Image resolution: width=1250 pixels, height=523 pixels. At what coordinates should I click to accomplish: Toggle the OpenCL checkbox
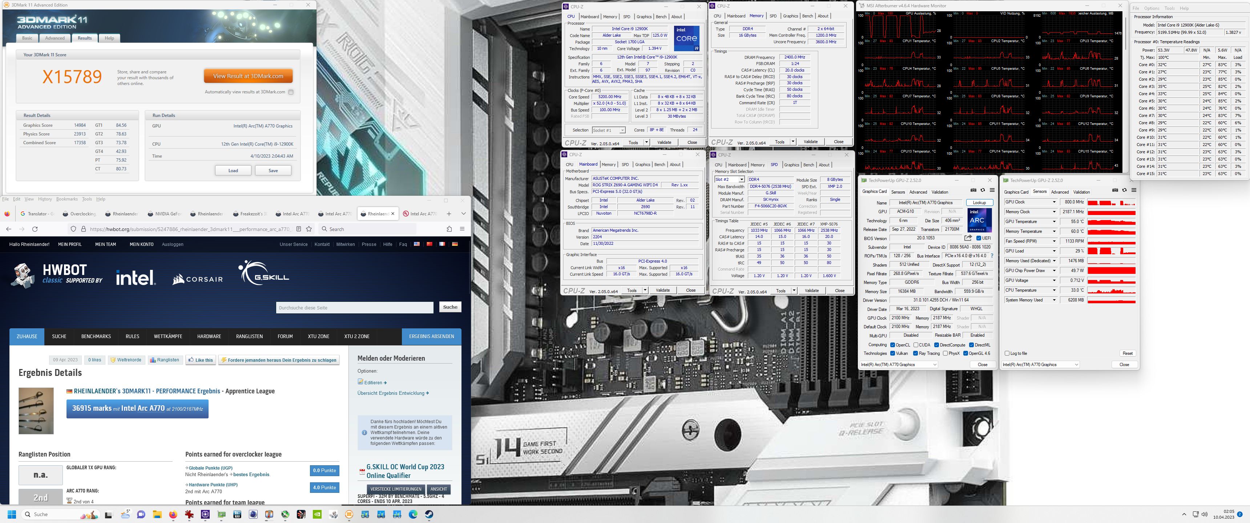click(x=892, y=345)
